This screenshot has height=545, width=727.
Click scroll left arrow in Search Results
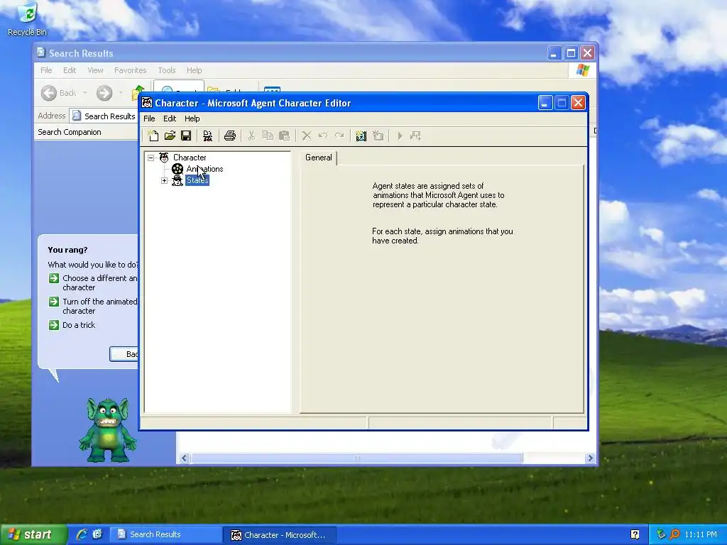click(x=184, y=458)
